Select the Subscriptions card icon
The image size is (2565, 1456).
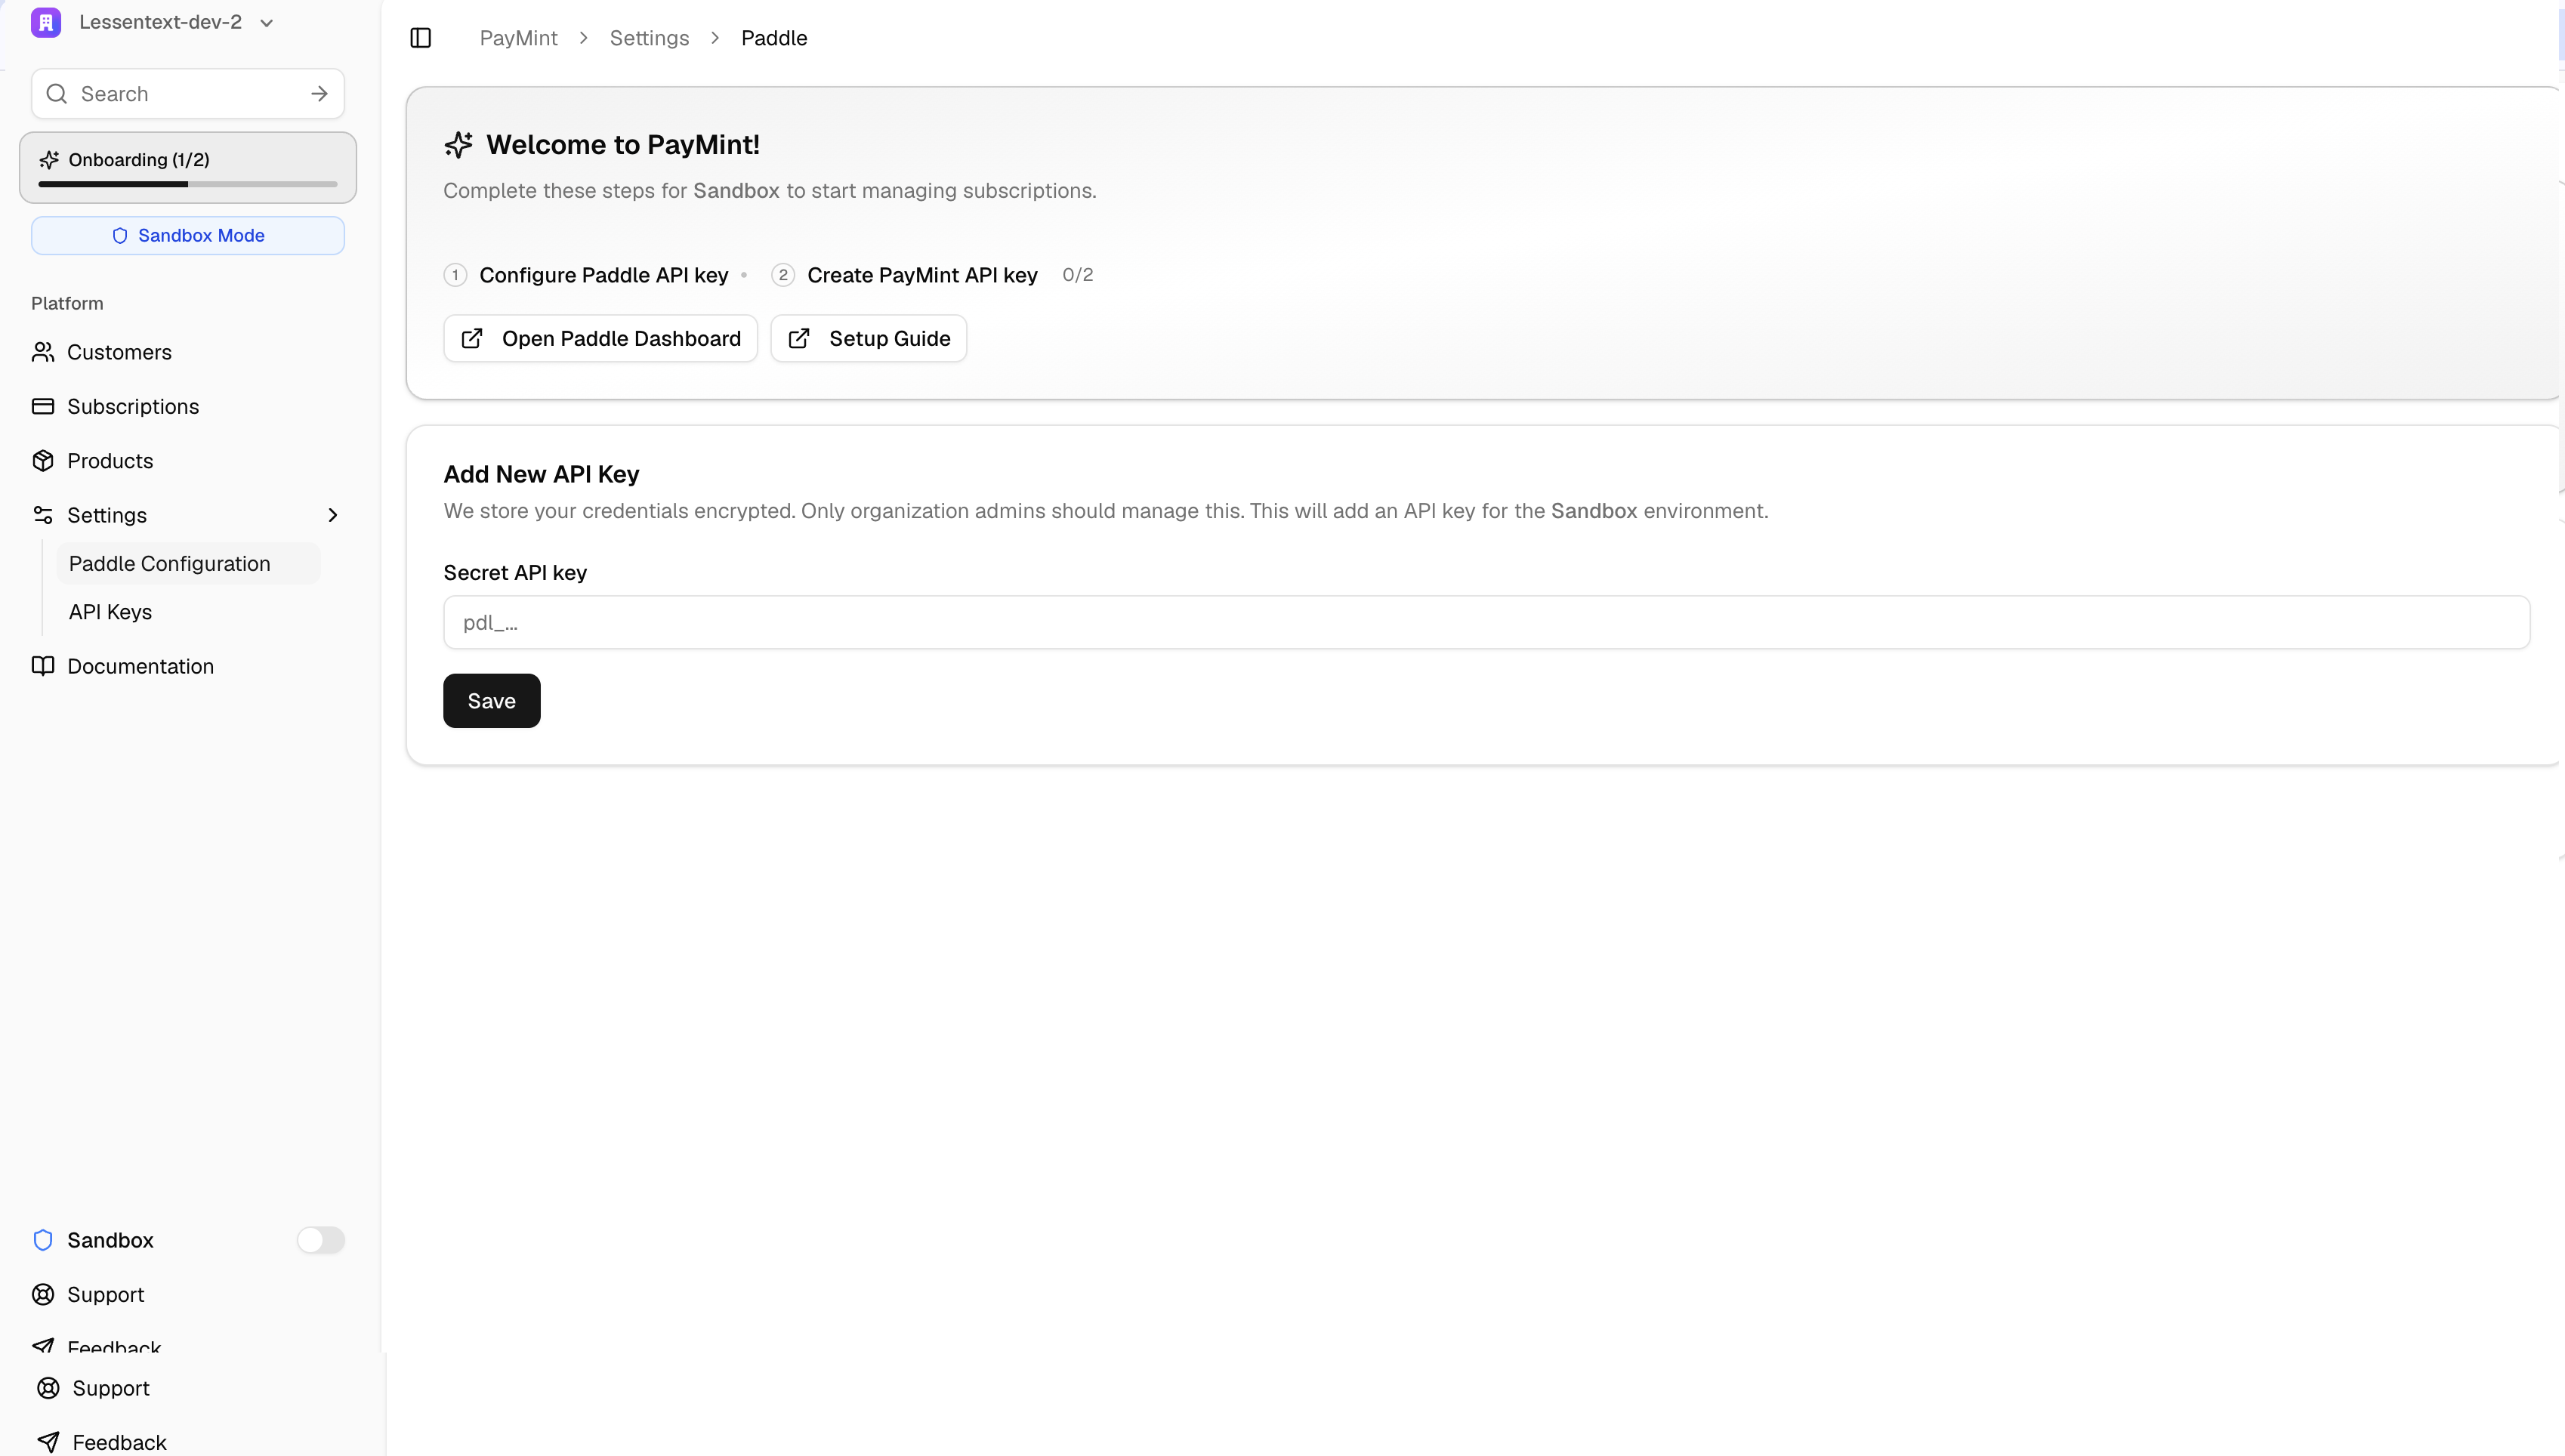point(44,406)
